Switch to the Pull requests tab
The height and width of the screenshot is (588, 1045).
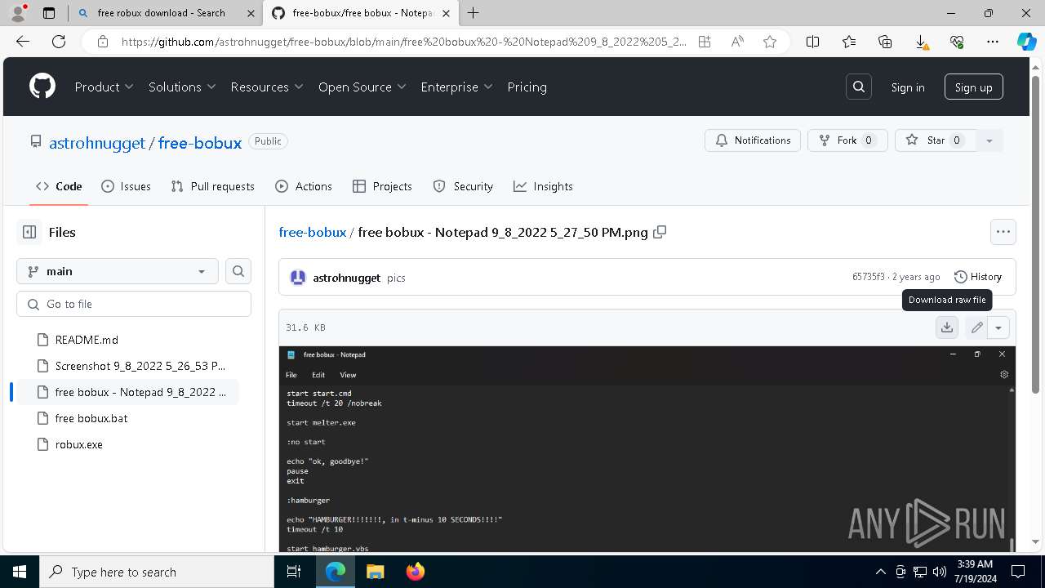click(213, 186)
